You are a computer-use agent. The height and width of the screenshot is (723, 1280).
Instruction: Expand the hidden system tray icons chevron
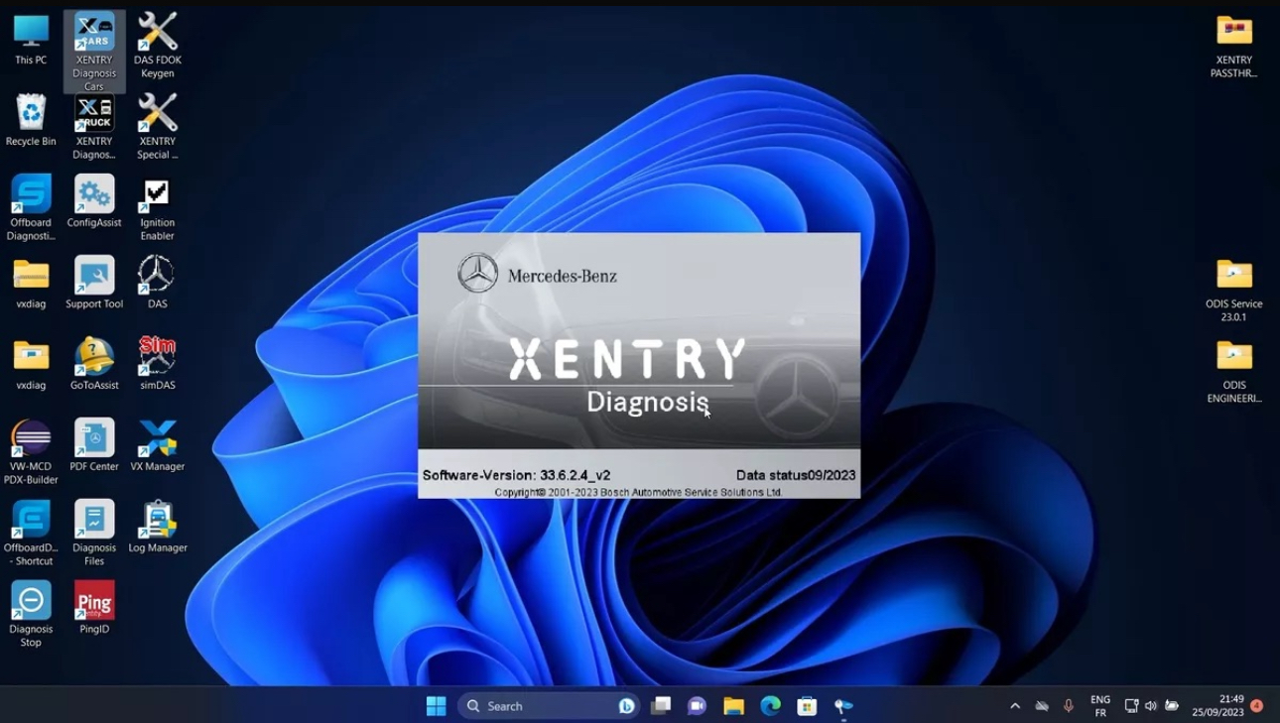point(1014,706)
